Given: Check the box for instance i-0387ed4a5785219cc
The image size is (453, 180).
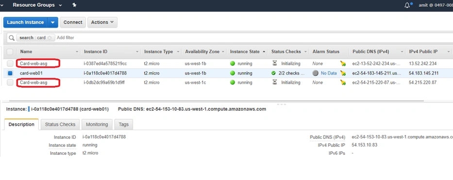Looking at the screenshot, I should tap(10, 63).
